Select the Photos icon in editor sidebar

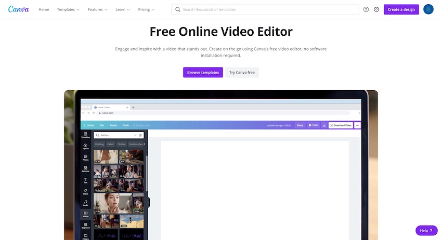point(85,158)
